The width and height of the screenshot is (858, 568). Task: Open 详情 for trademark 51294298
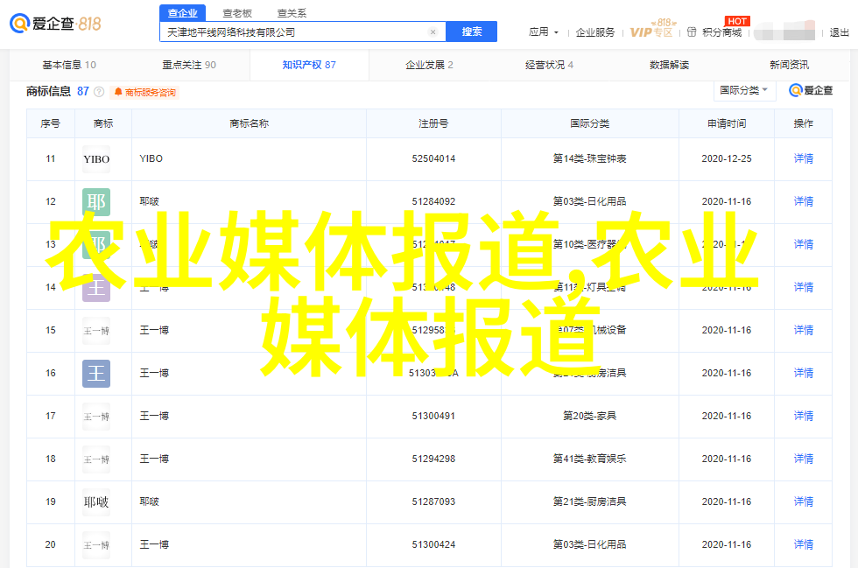click(x=804, y=459)
